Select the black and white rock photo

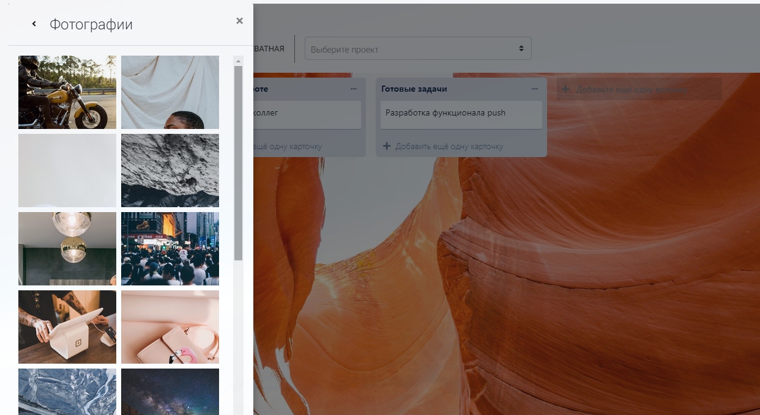coord(170,171)
